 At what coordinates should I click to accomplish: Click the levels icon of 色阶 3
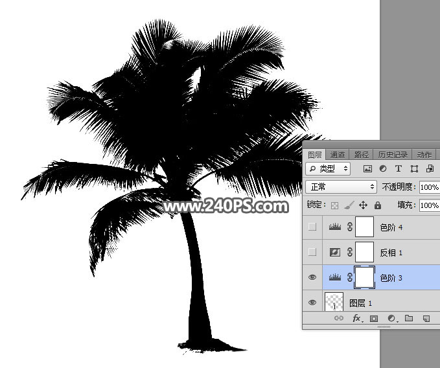pyautogui.click(x=335, y=277)
